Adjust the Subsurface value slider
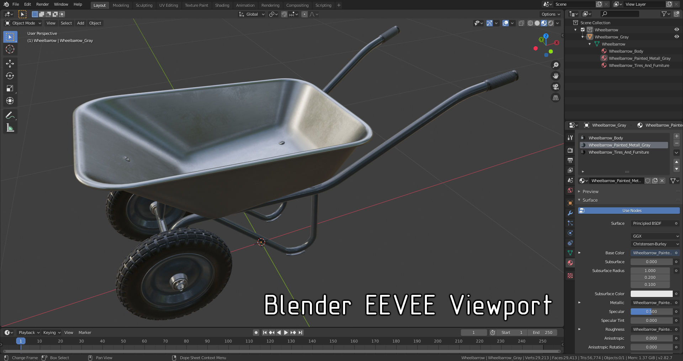This screenshot has height=361, width=683. (x=651, y=262)
